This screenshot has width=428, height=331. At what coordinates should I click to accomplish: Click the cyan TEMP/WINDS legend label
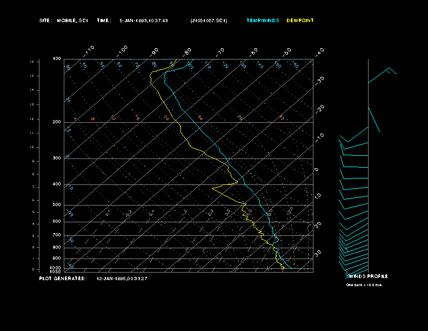(x=263, y=21)
